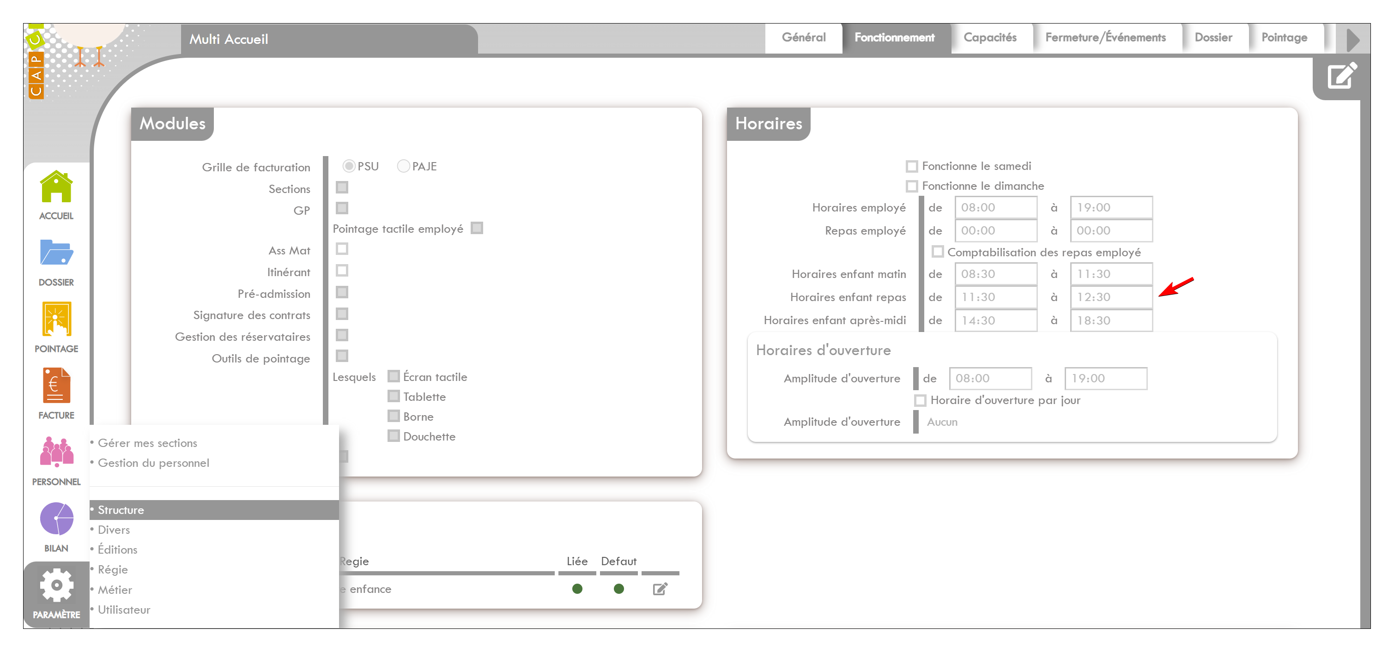Toggle the Itinérant checkbox
Screen dimensions: 1394x652
342,271
